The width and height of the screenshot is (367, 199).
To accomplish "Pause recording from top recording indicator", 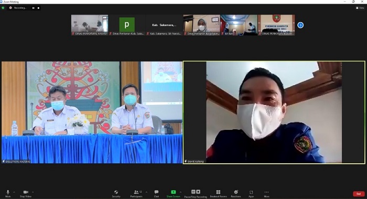I will (33, 8).
